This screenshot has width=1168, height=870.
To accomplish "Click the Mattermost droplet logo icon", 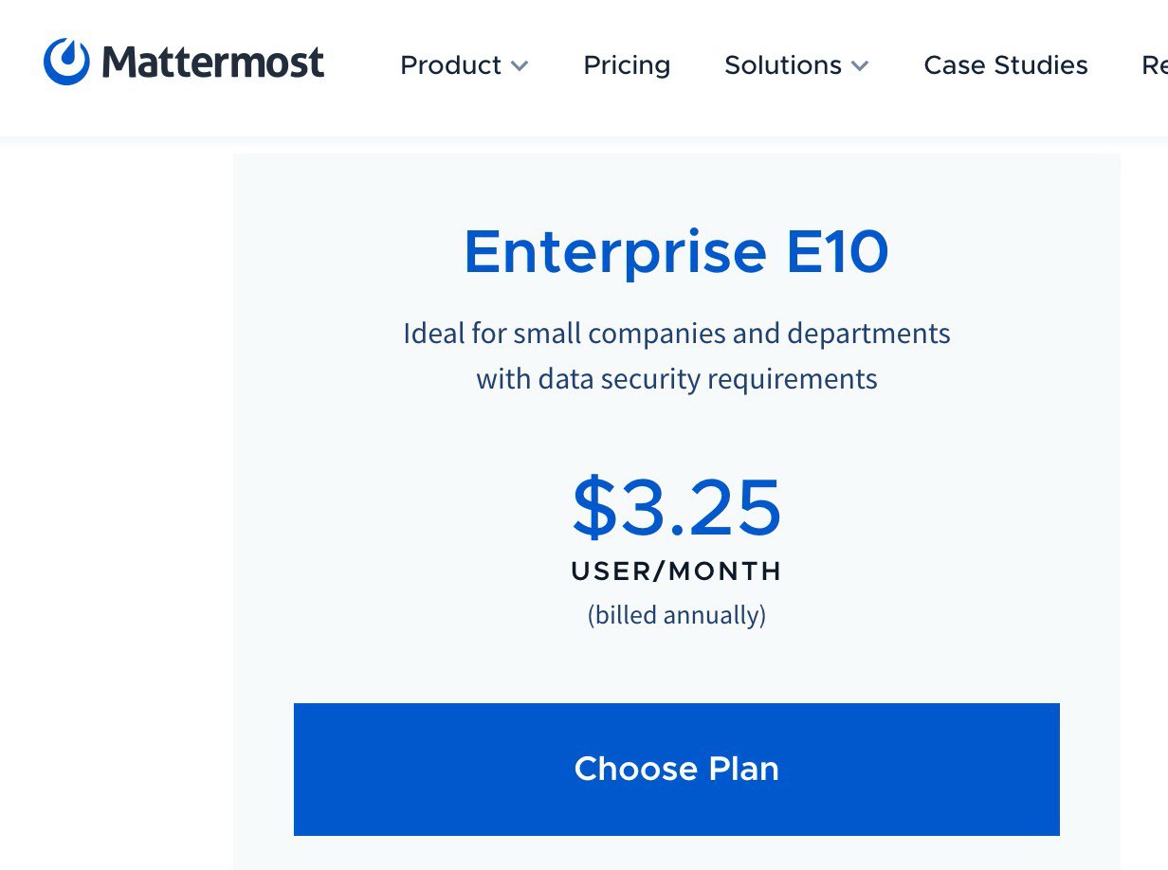I will click(x=66, y=62).
